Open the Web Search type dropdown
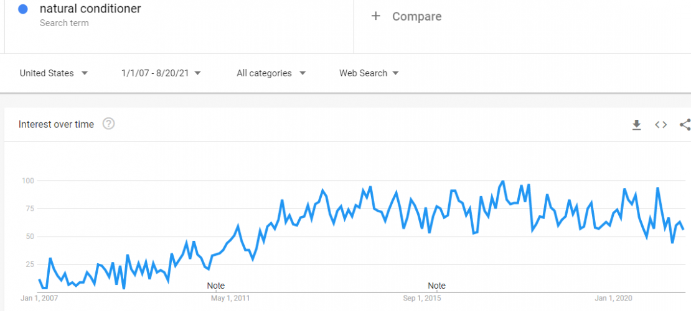The width and height of the screenshot is (691, 311). pos(369,73)
